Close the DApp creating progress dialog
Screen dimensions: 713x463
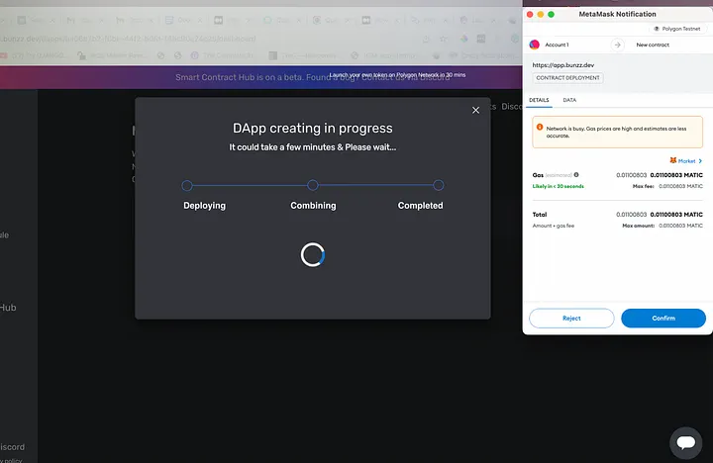pyautogui.click(x=475, y=110)
